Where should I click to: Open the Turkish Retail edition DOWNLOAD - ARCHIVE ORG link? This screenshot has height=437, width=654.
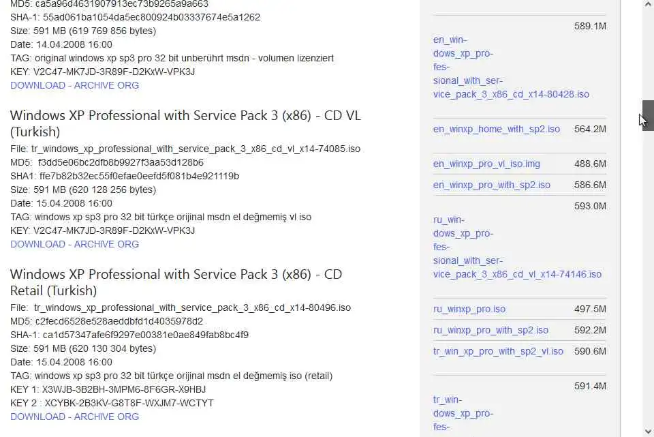(x=74, y=417)
